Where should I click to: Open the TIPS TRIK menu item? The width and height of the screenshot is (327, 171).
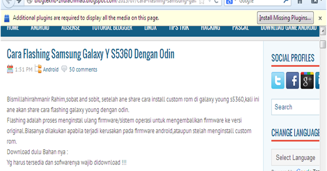179,28
